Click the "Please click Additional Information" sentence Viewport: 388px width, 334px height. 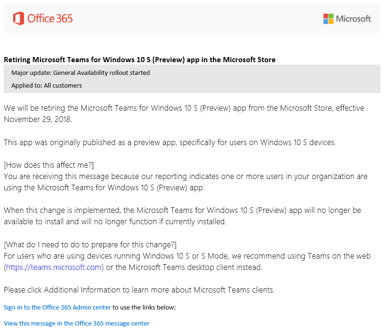click(139, 290)
